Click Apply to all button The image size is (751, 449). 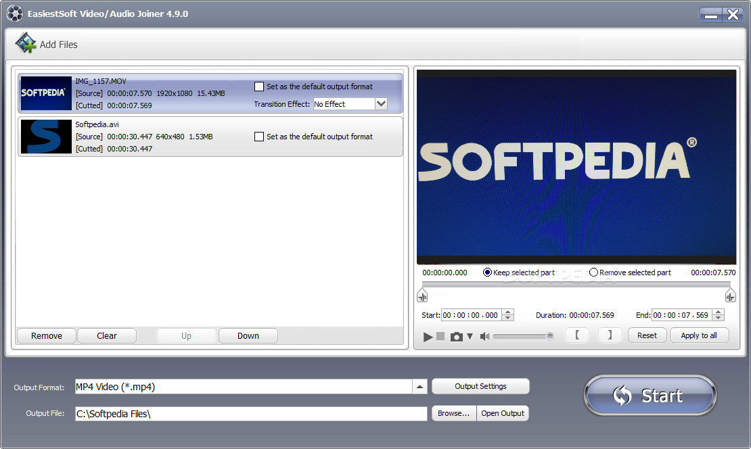[700, 335]
